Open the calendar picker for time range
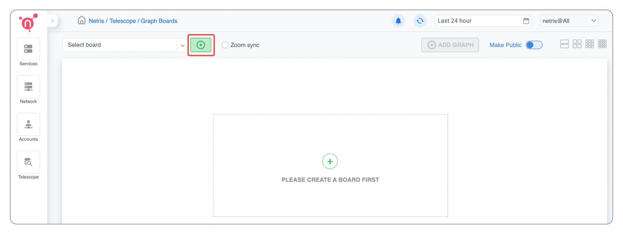Screen dimensions: 623x234 click(x=526, y=20)
